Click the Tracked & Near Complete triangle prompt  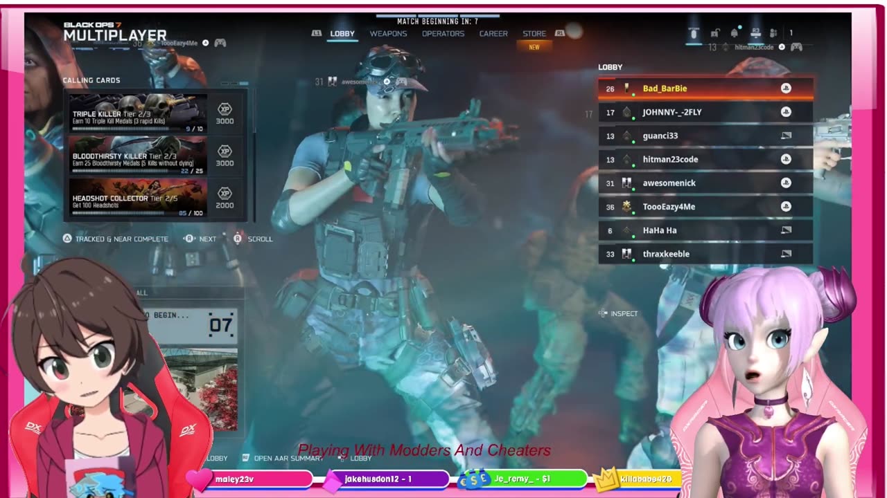(116, 239)
